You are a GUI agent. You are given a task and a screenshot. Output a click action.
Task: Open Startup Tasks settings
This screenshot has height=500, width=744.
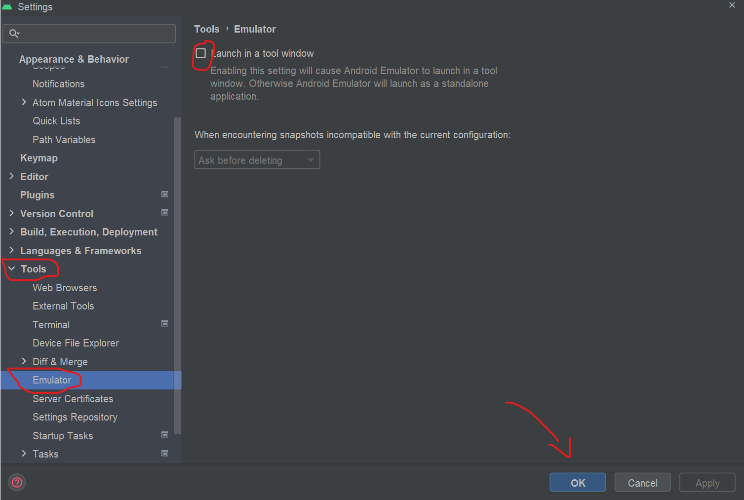[63, 436]
